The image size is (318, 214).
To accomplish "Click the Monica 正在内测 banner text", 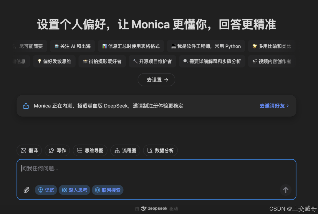I will (x=108, y=106).
